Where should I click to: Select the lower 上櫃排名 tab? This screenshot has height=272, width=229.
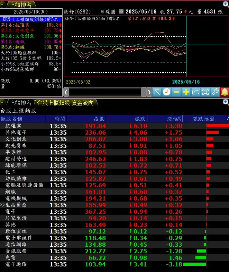(x=20, y=103)
